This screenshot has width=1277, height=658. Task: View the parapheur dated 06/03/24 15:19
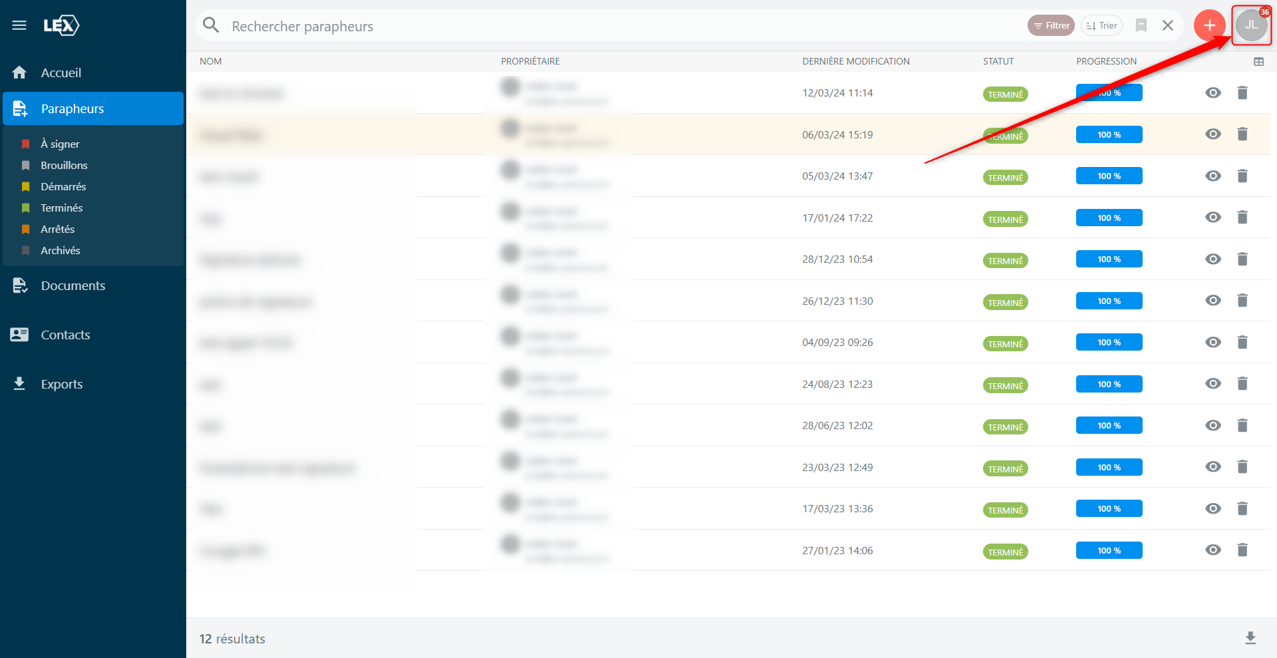pyautogui.click(x=1212, y=134)
